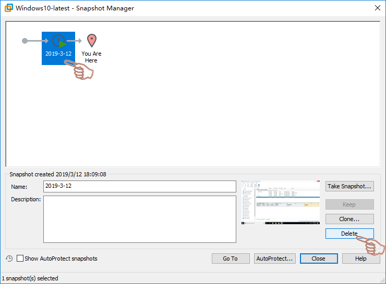Open Help for Snapshot Manager
The width and height of the screenshot is (386, 284).
point(360,259)
